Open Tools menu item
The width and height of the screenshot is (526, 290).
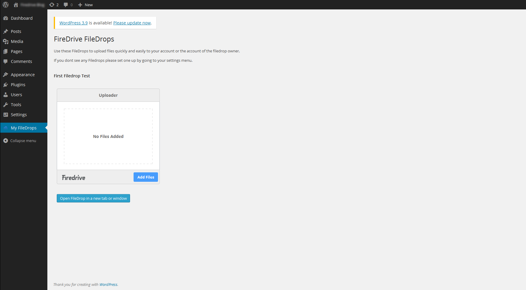(x=24, y=105)
